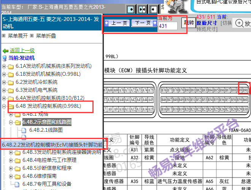Expand 6.4A发动机控制系统(B10/B12) node

click(4, 98)
